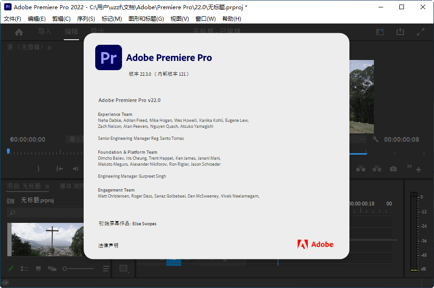Open the Program monitor settings wrench menu
The image size is (434, 288).
[375, 139]
